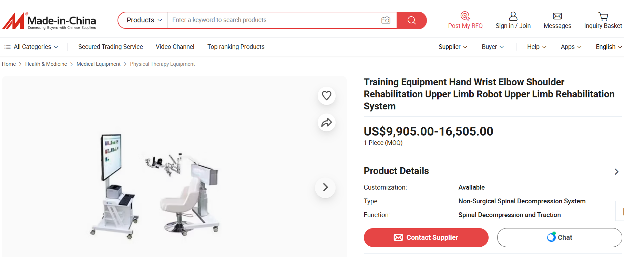Click the camera image search icon

[386, 20]
